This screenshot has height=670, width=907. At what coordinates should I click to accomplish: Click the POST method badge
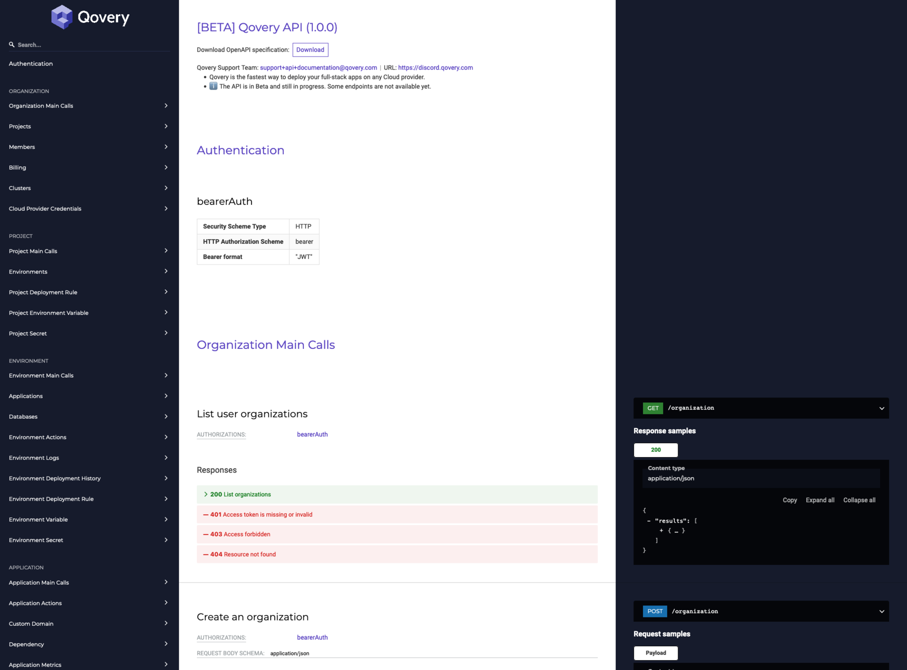click(x=655, y=611)
